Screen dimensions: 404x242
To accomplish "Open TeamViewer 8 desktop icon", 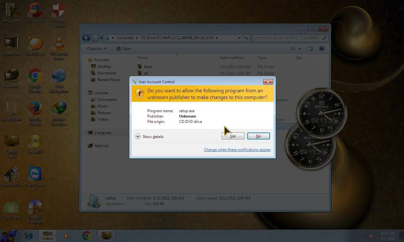I will [x=35, y=179].
